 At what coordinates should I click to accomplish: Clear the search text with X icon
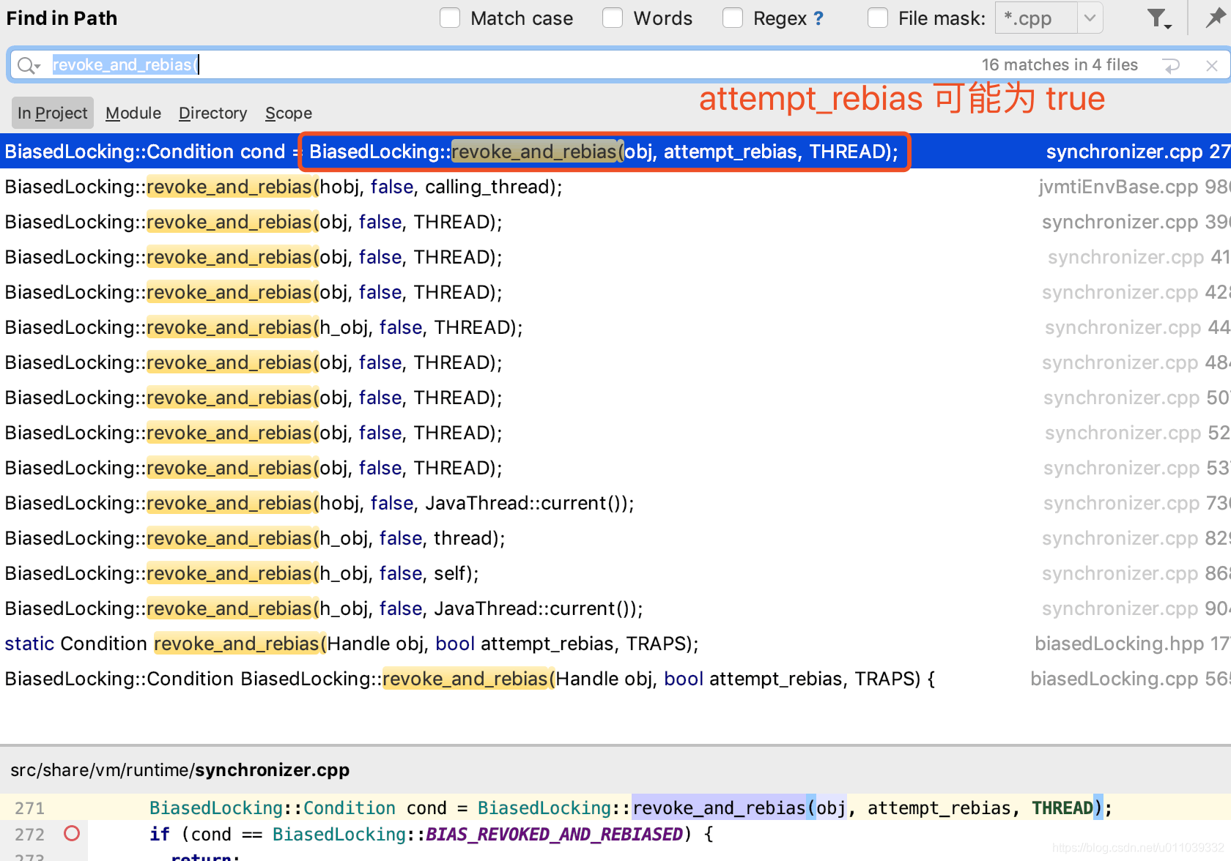tap(1212, 65)
